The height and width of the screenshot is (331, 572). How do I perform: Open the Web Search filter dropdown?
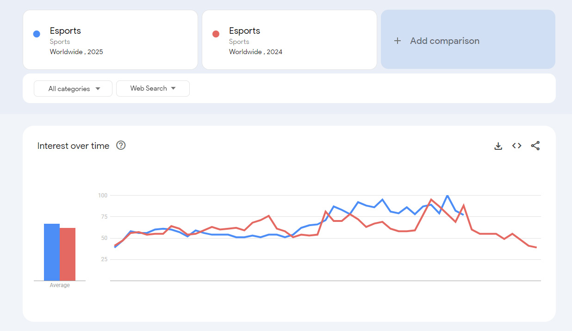click(x=153, y=88)
